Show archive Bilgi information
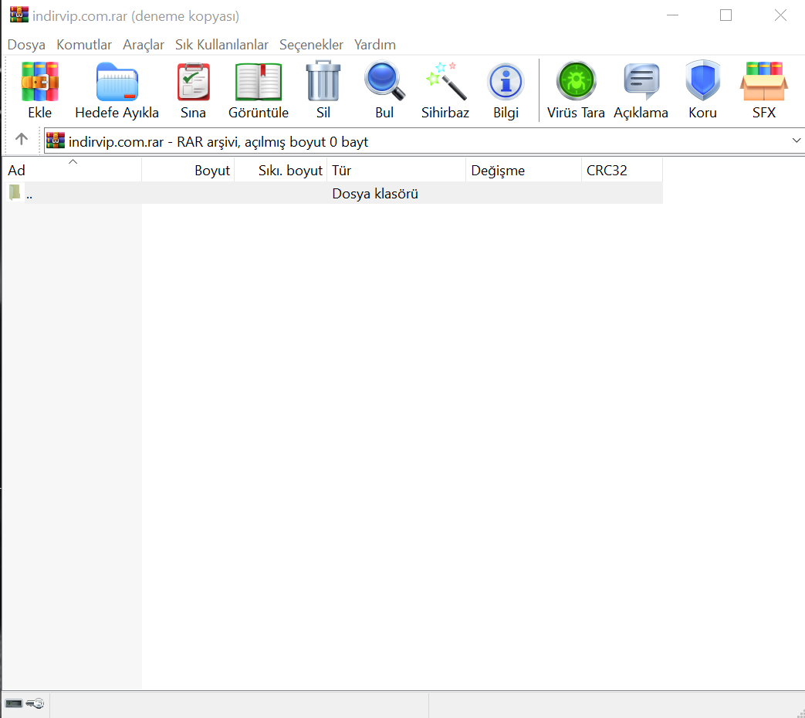 (506, 83)
